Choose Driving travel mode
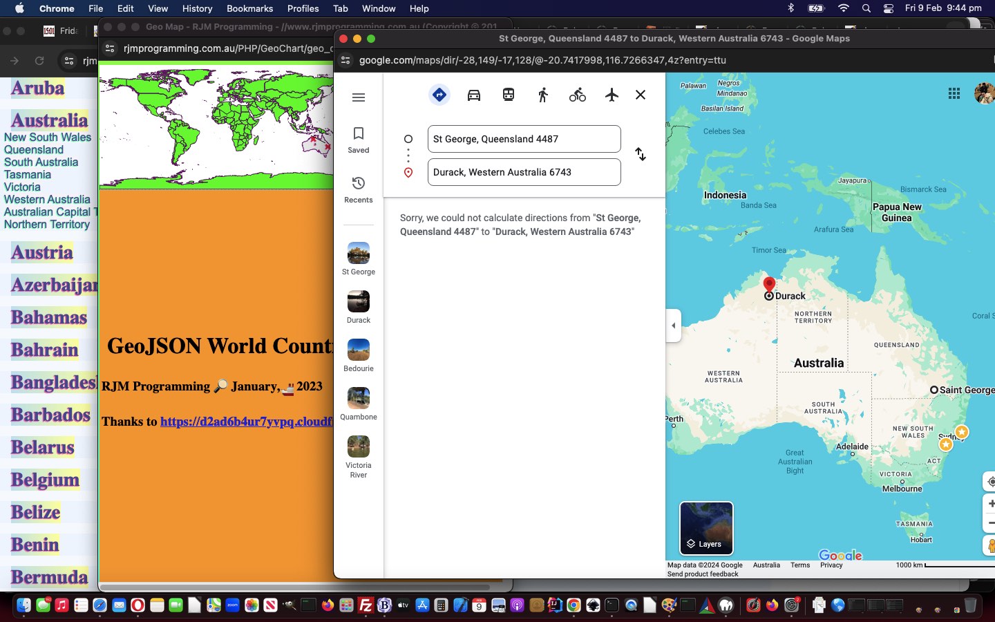The width and height of the screenshot is (995, 622). tap(474, 95)
